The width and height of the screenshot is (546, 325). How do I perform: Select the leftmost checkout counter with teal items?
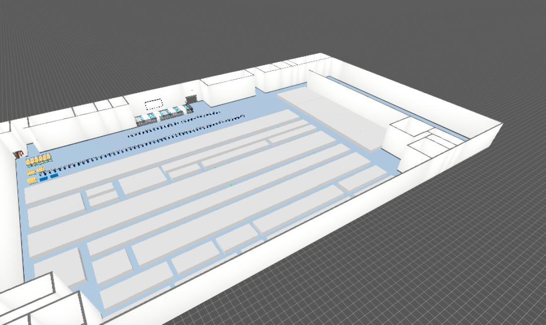pyautogui.click(x=143, y=118)
